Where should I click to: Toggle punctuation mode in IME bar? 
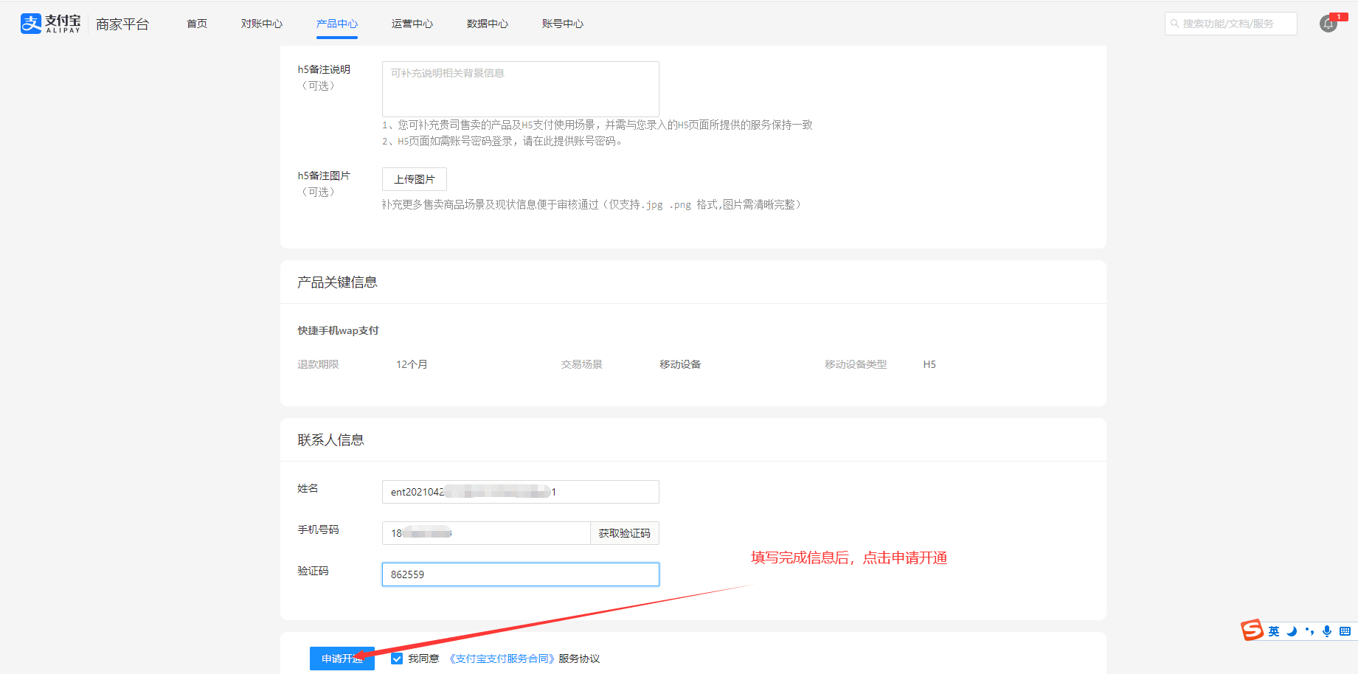click(x=1309, y=631)
